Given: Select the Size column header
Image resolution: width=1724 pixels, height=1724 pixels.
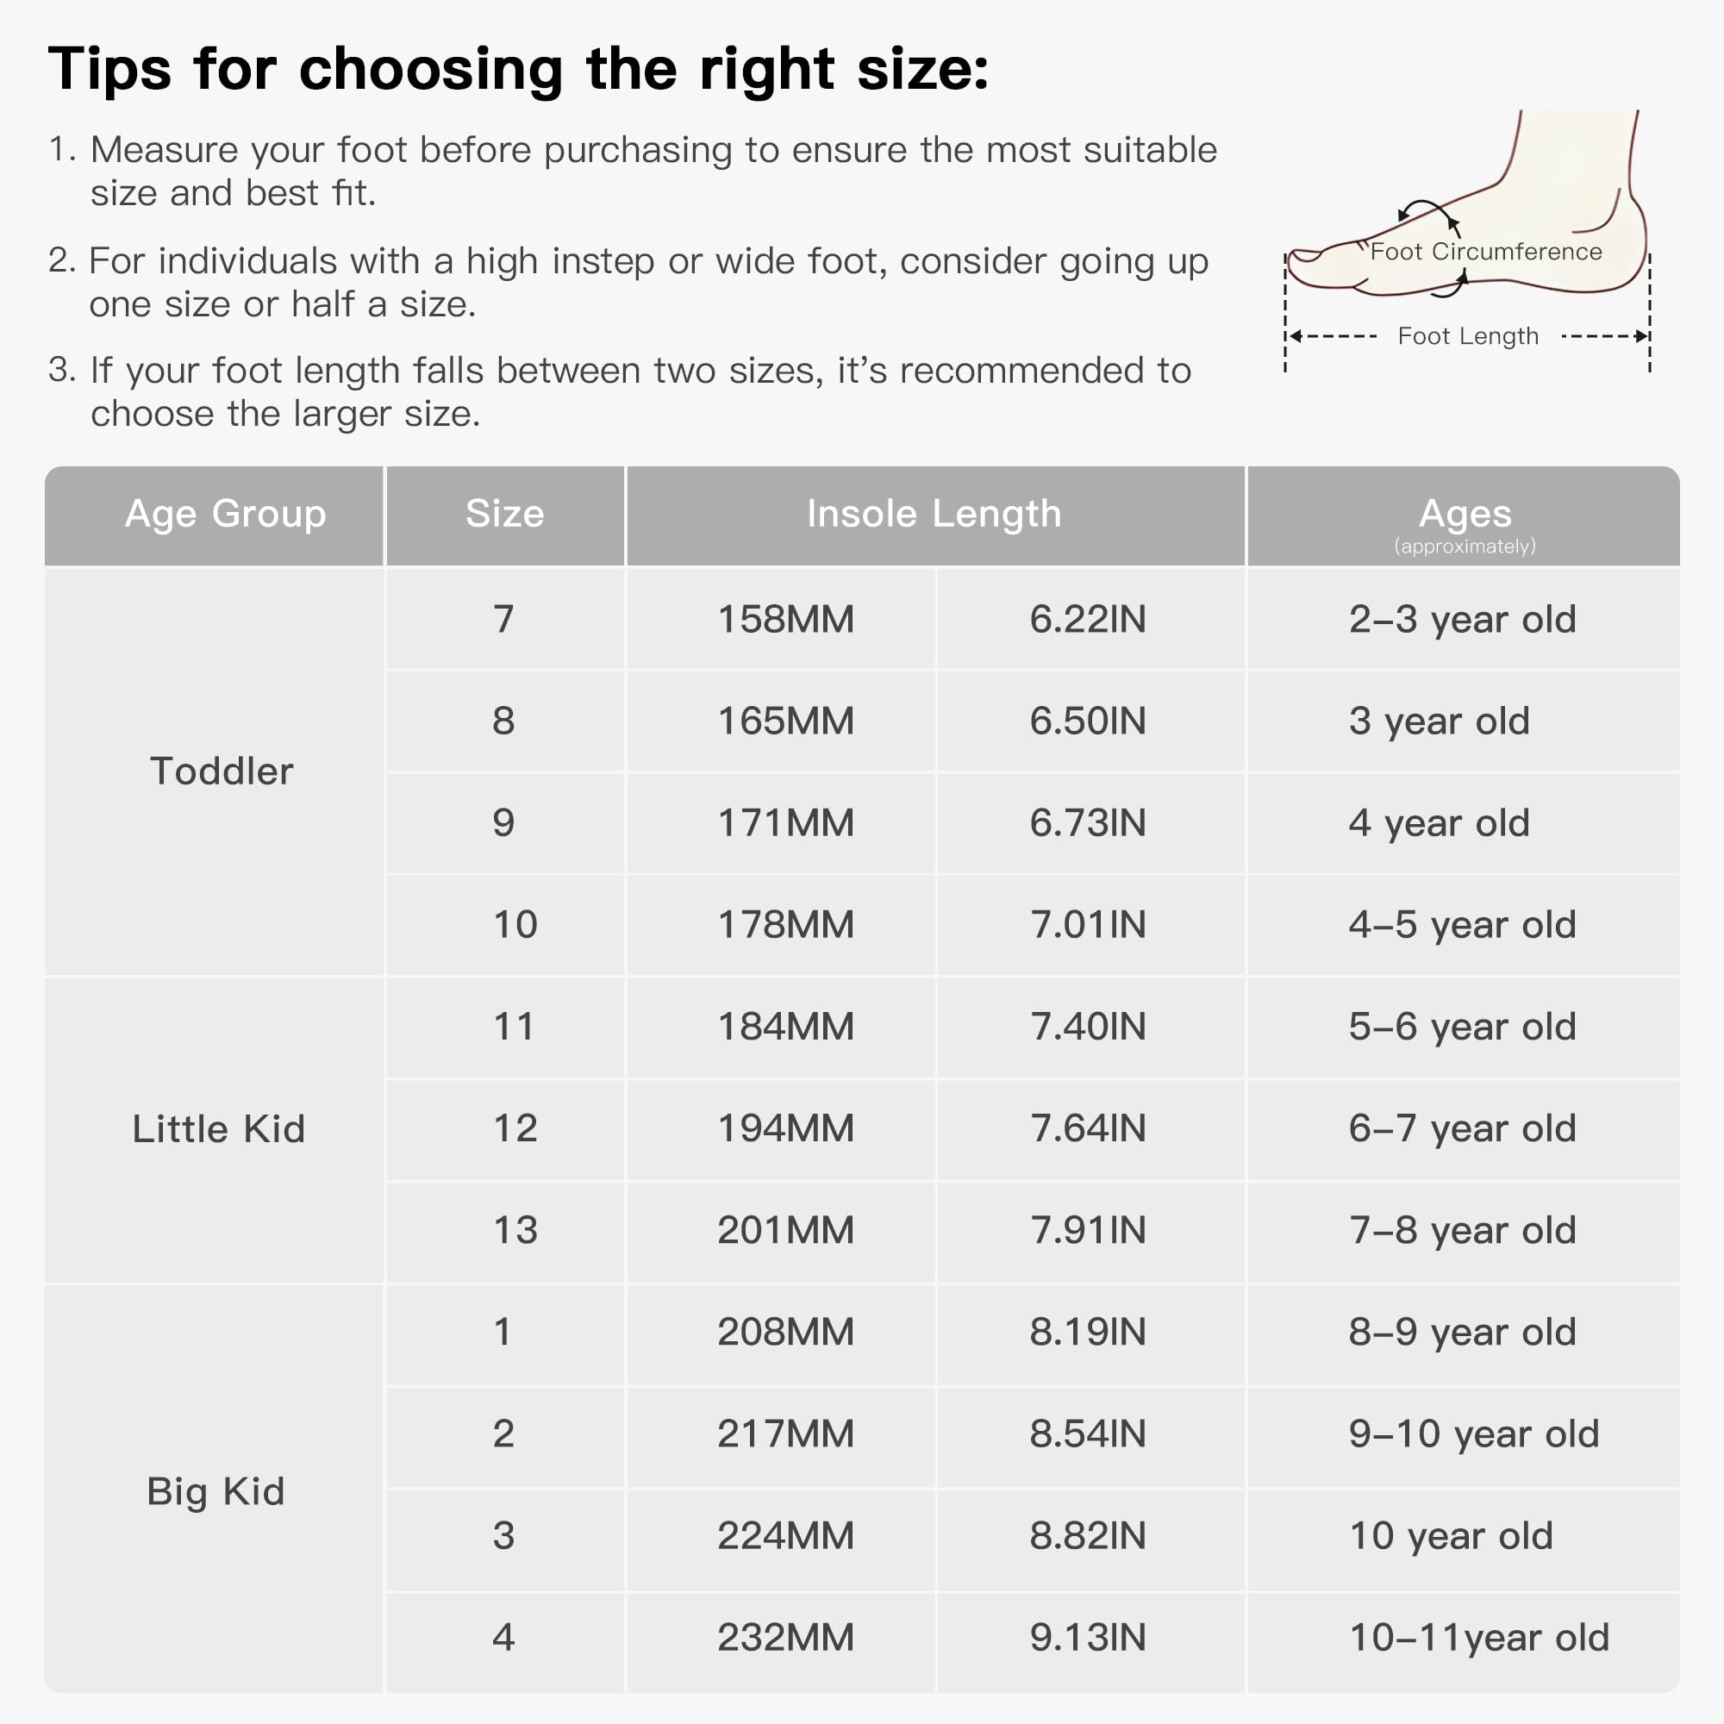Looking at the screenshot, I should coord(504,514).
